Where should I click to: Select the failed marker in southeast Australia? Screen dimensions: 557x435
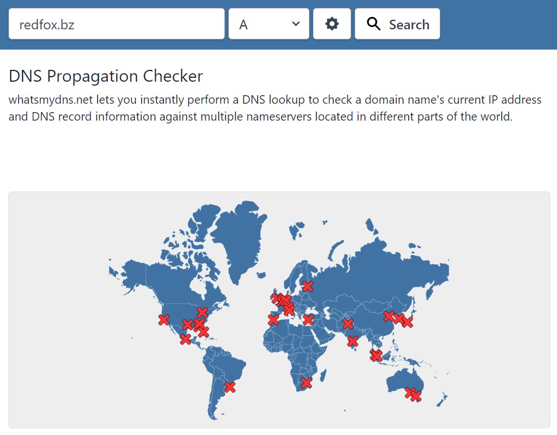point(415,396)
